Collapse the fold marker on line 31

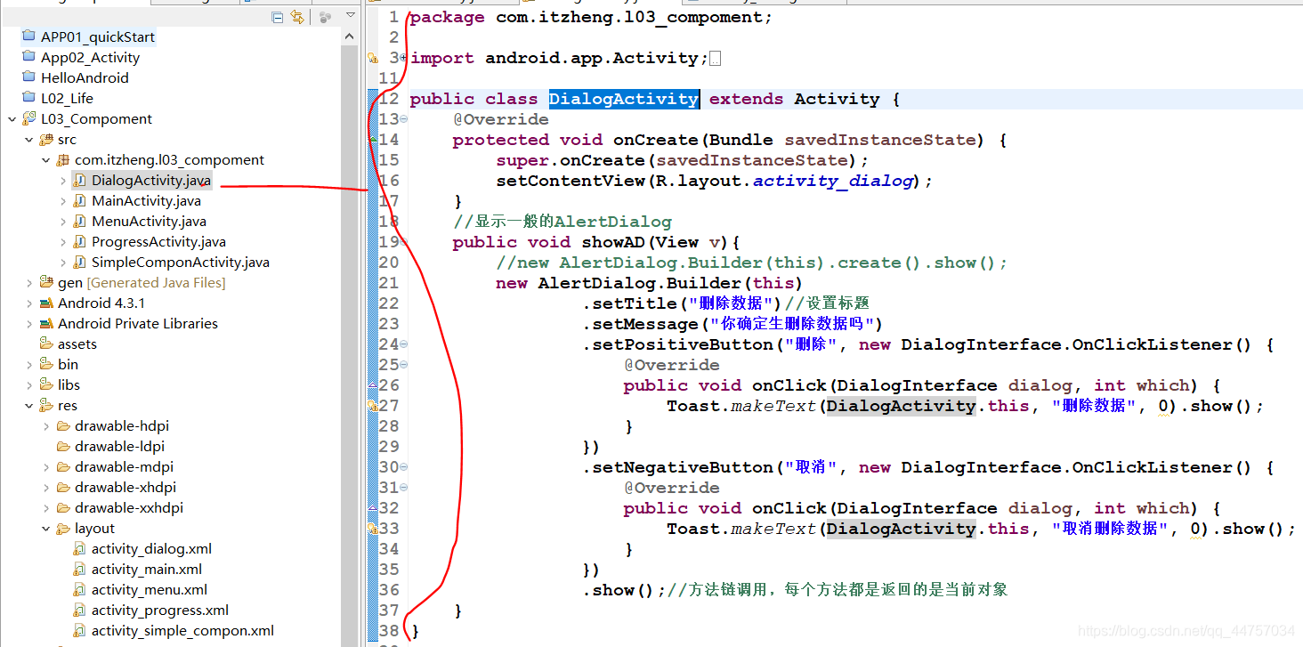403,488
